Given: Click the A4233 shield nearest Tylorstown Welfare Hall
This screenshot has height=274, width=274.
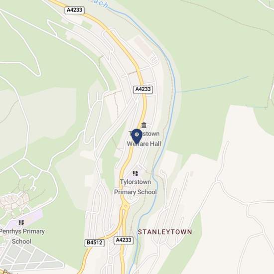Looking at the screenshot, I should 143,89.
